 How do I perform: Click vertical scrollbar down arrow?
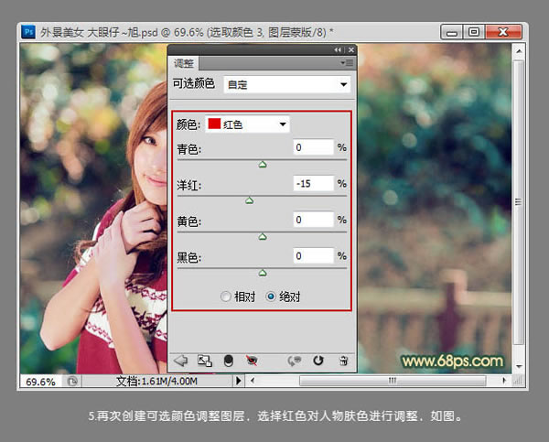pyautogui.click(x=519, y=366)
